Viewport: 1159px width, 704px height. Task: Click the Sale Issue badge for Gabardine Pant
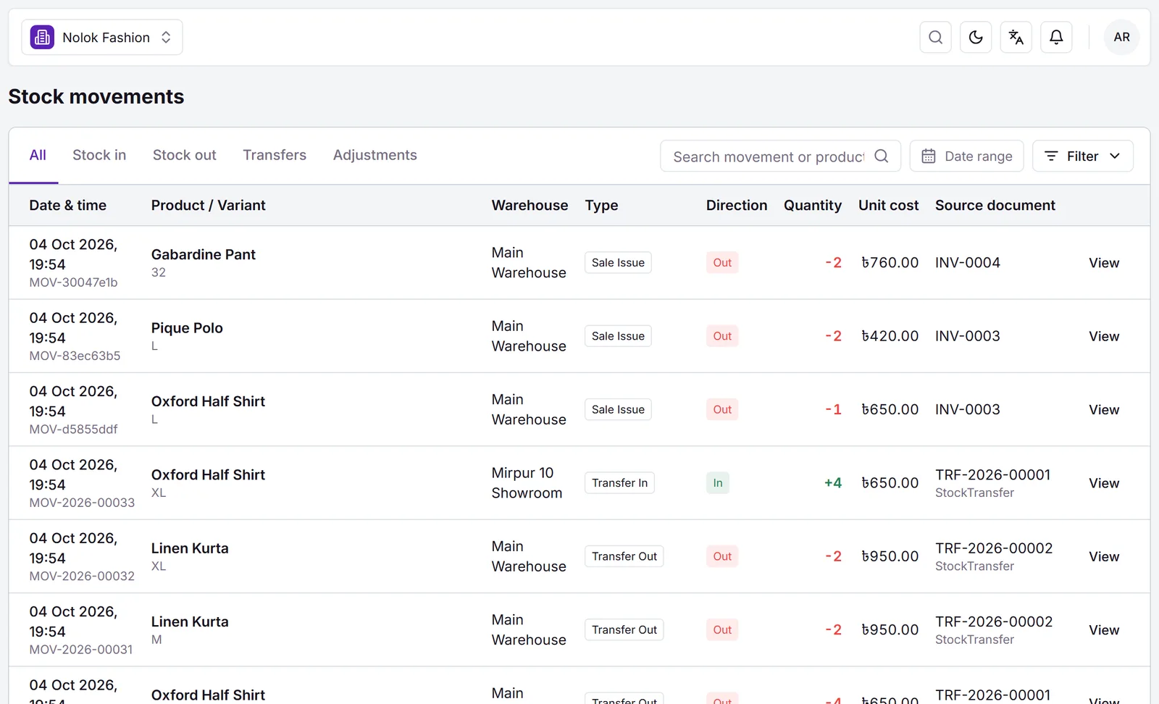[618, 263]
